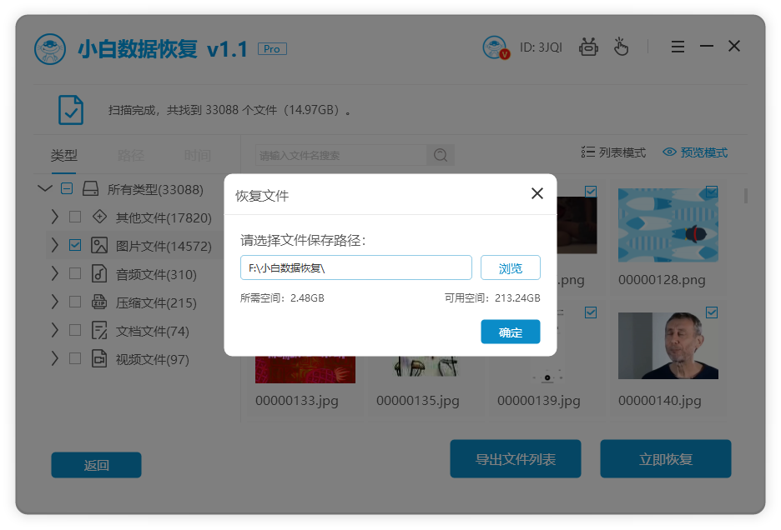Switch to 列表模式 list view
Image resolution: width=781 pixels, height=530 pixels.
613,152
